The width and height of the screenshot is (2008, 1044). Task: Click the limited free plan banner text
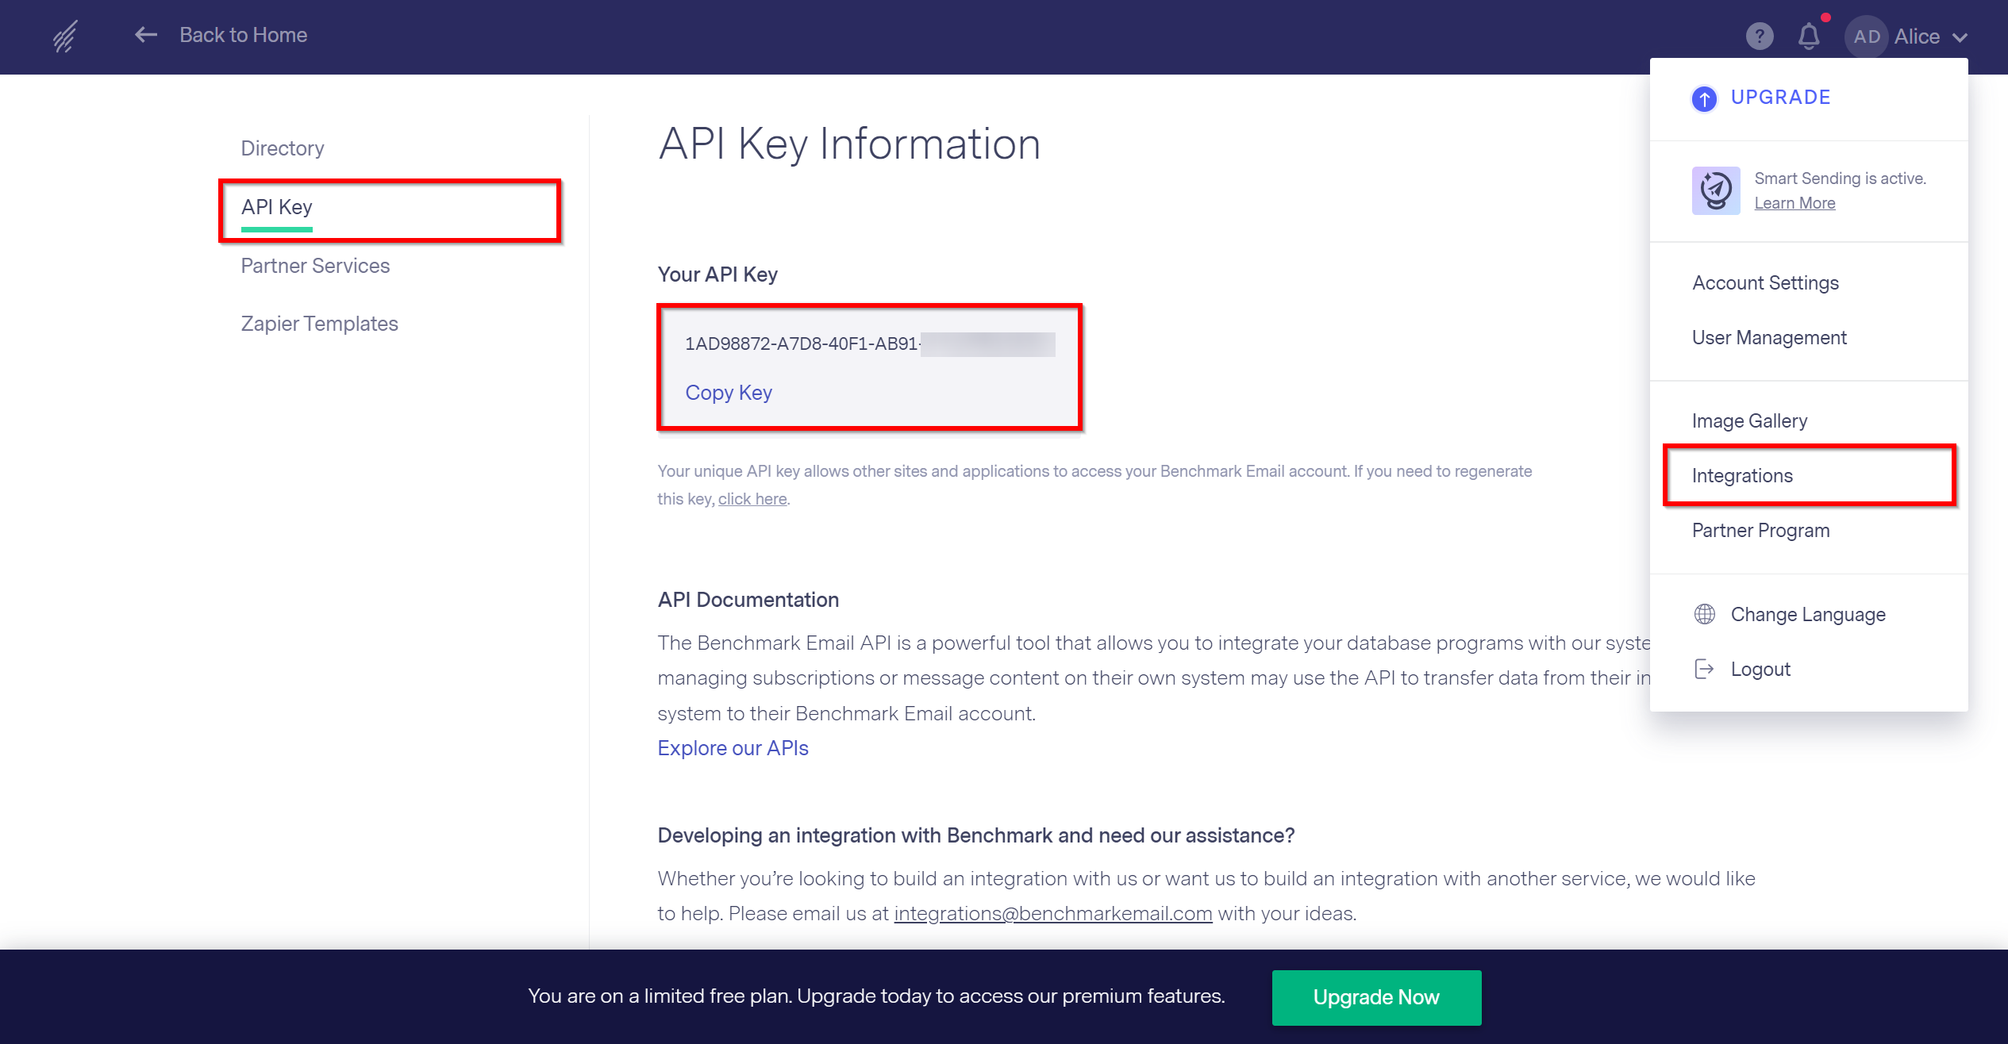tap(876, 996)
